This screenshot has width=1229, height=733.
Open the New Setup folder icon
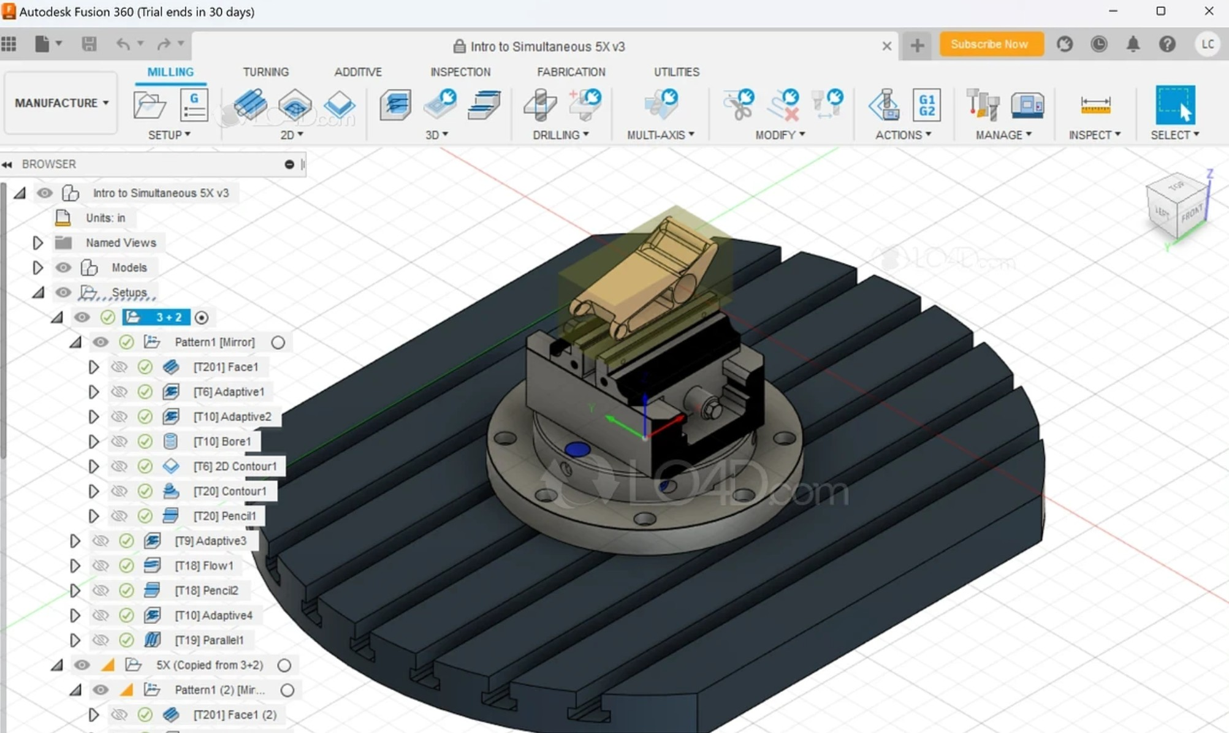(x=150, y=105)
